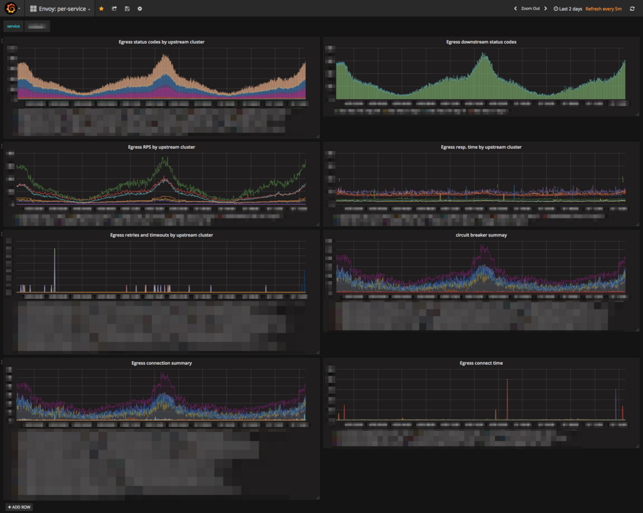Click the Refresh every 5m label
643x513 pixels.
pos(603,9)
